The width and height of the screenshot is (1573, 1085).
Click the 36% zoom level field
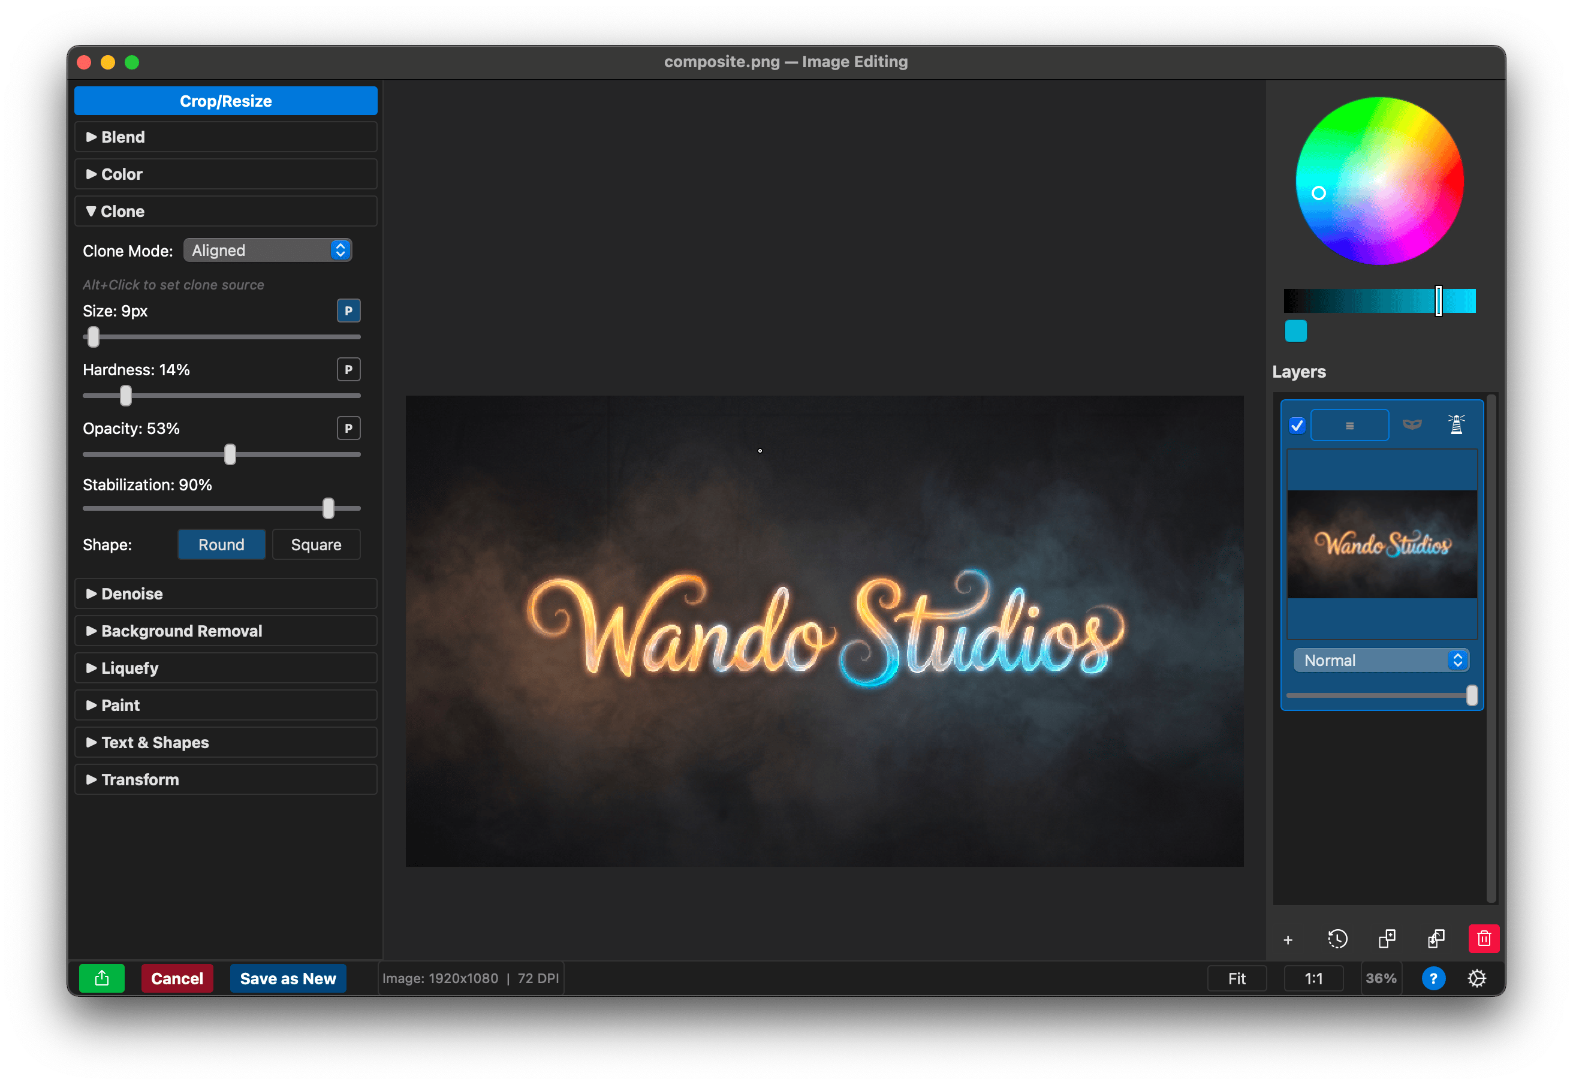1381,978
